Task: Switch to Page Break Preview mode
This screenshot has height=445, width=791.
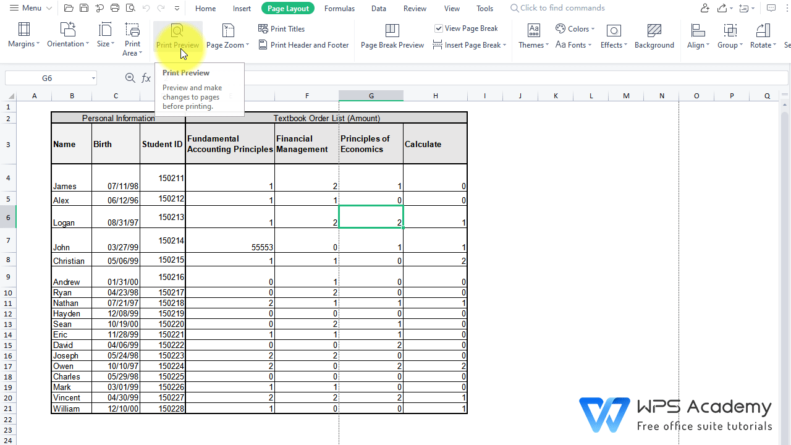Action: click(x=392, y=37)
